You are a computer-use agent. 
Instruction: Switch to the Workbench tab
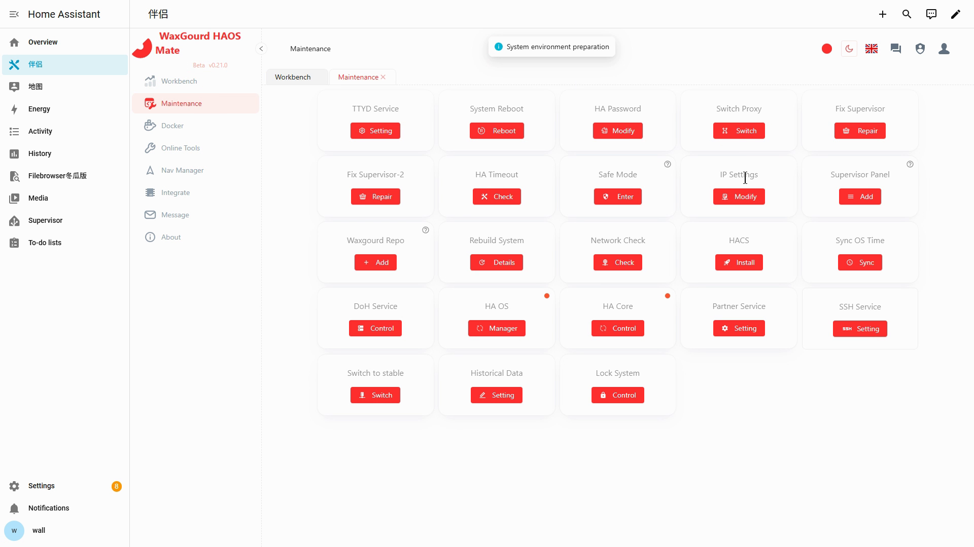coord(297,77)
